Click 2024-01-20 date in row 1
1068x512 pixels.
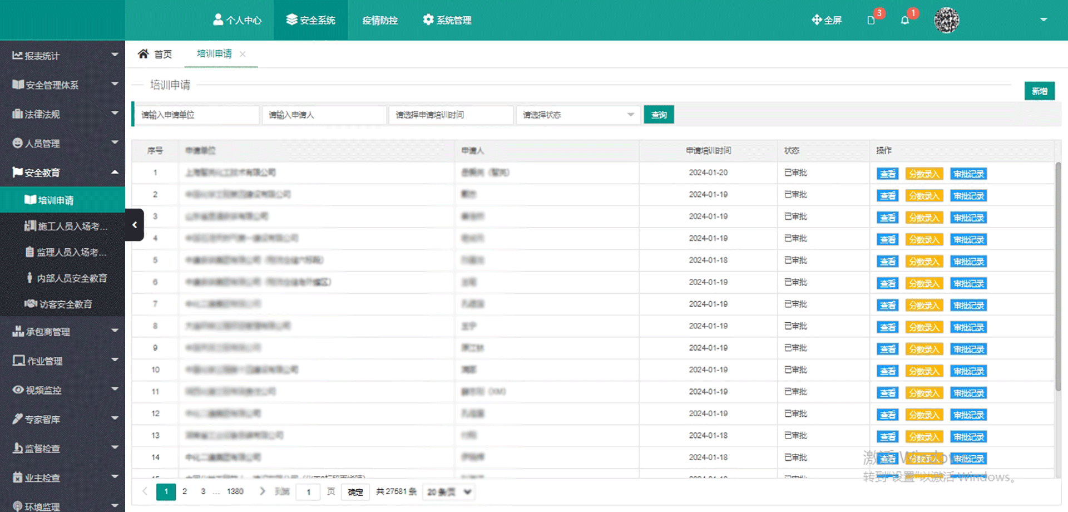pyautogui.click(x=708, y=173)
